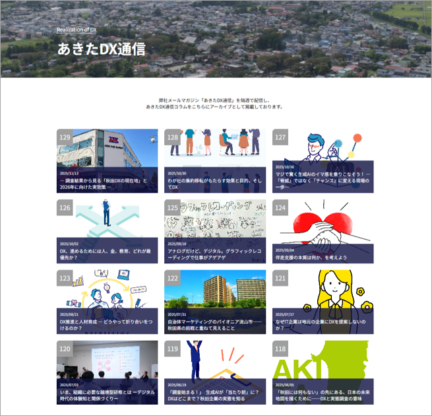
Task: Click the あきたDX通信 page heading
Action: pyautogui.click(x=101, y=49)
